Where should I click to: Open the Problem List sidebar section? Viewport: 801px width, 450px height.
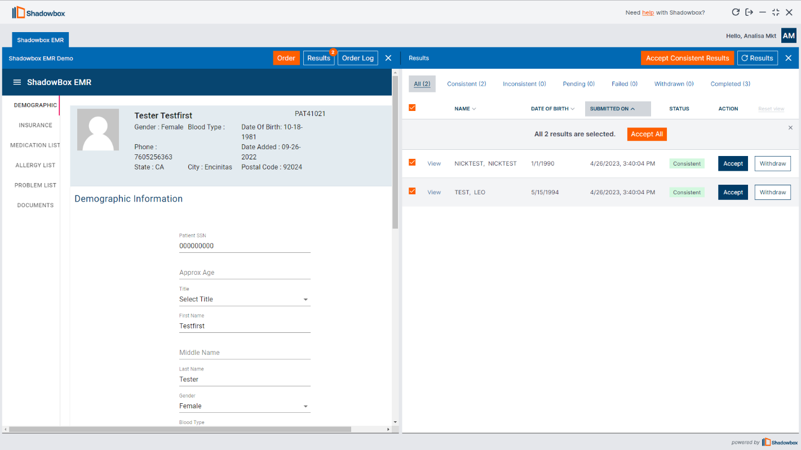coord(36,185)
